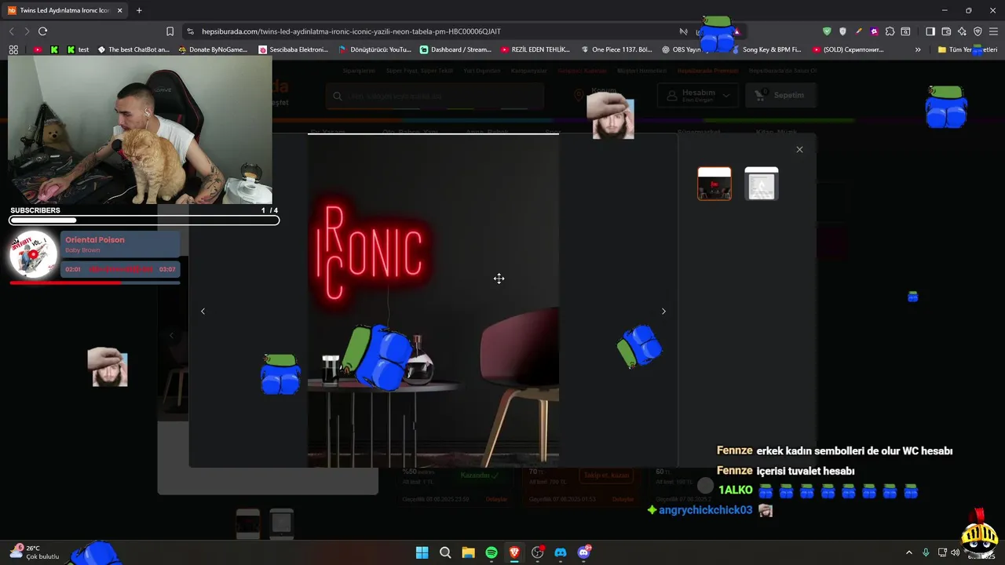Toggle the browser sidebar panel
This screenshot has width=1005, height=565.
(930, 31)
